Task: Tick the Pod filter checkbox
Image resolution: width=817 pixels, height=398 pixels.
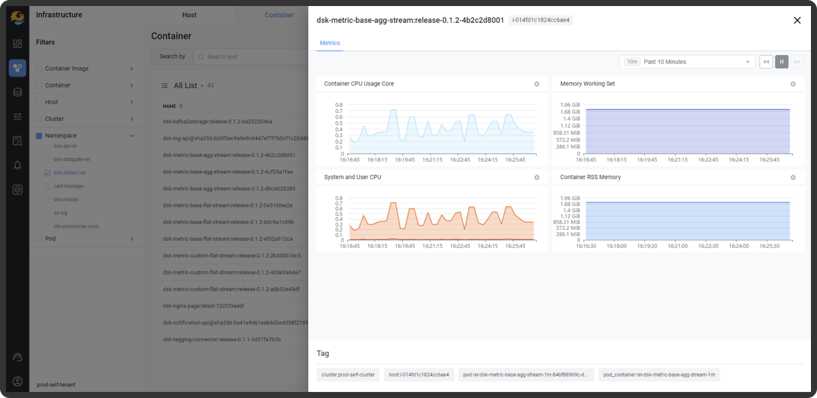Action: click(39, 239)
